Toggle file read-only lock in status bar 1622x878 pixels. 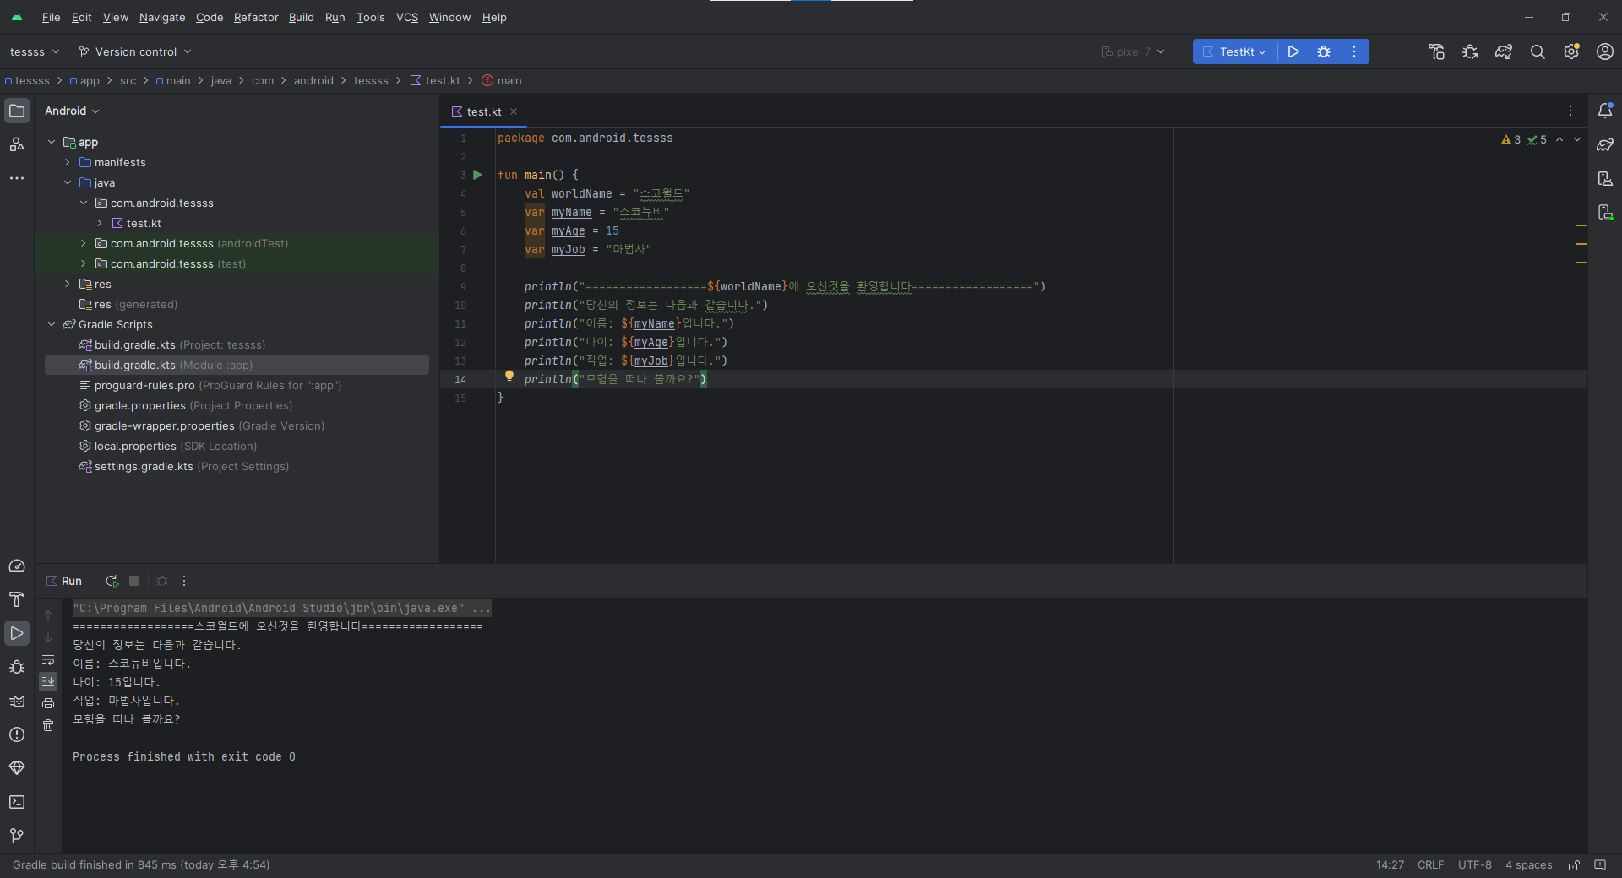click(x=1574, y=865)
